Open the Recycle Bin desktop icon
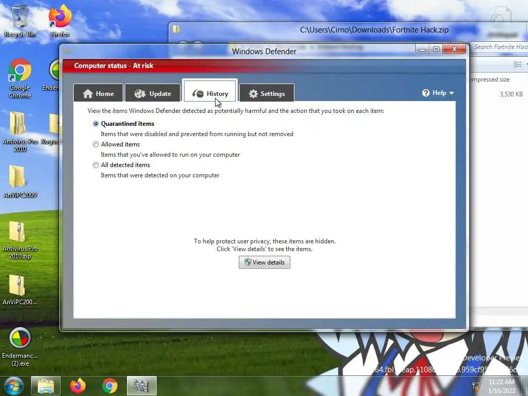This screenshot has width=528, height=396. click(x=20, y=21)
